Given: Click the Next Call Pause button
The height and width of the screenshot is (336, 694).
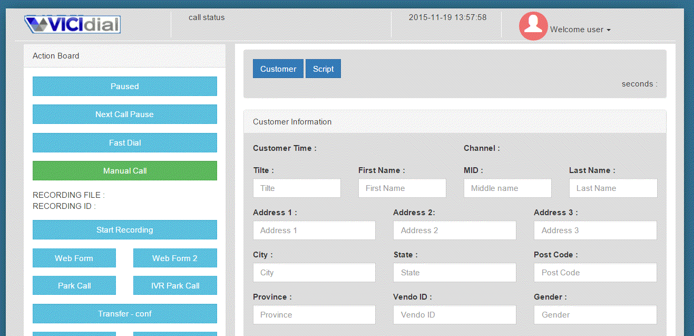Looking at the screenshot, I should point(125,114).
